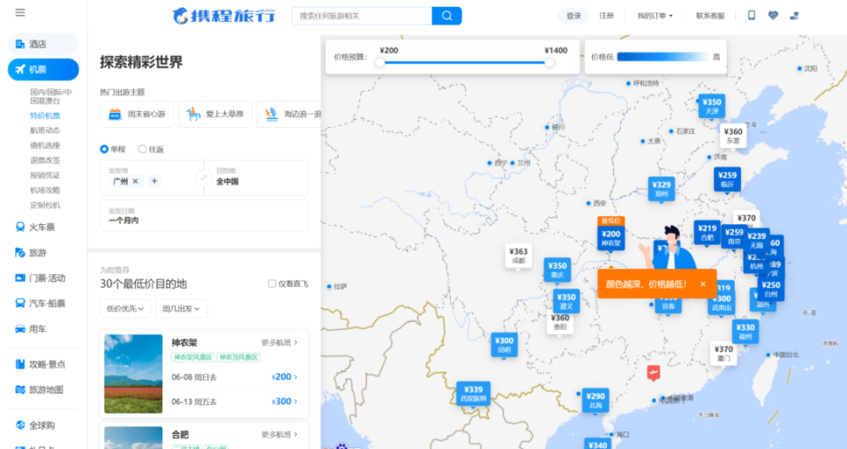The height and width of the screenshot is (449, 847).
Task: Choose the 周末省心游 theme
Action: click(x=138, y=114)
